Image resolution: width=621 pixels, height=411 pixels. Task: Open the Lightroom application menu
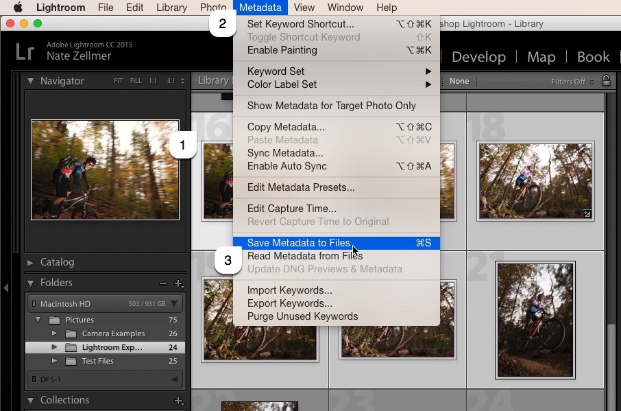point(60,8)
